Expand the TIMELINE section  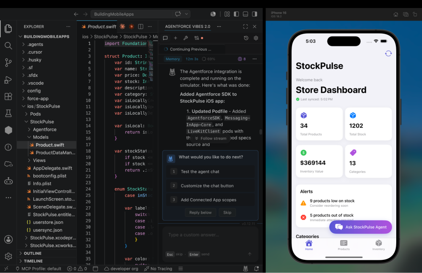[33, 261]
